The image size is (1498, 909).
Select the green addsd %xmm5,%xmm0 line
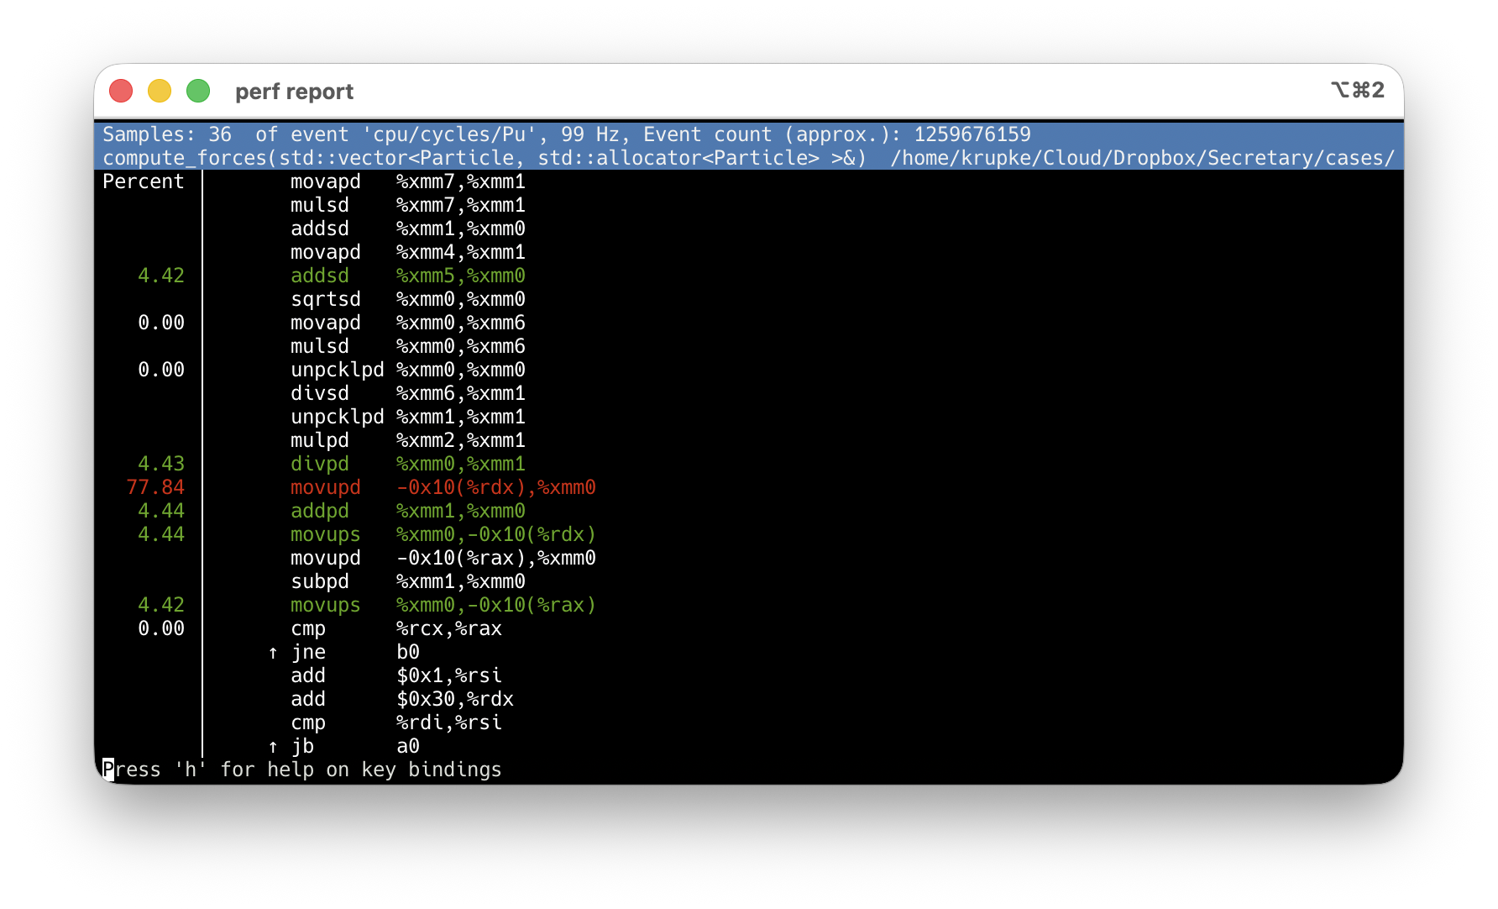coord(407,276)
